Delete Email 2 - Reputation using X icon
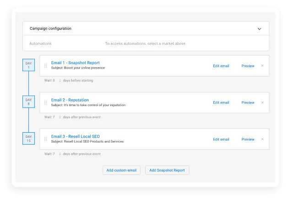The height and width of the screenshot is (200, 288). click(x=262, y=103)
